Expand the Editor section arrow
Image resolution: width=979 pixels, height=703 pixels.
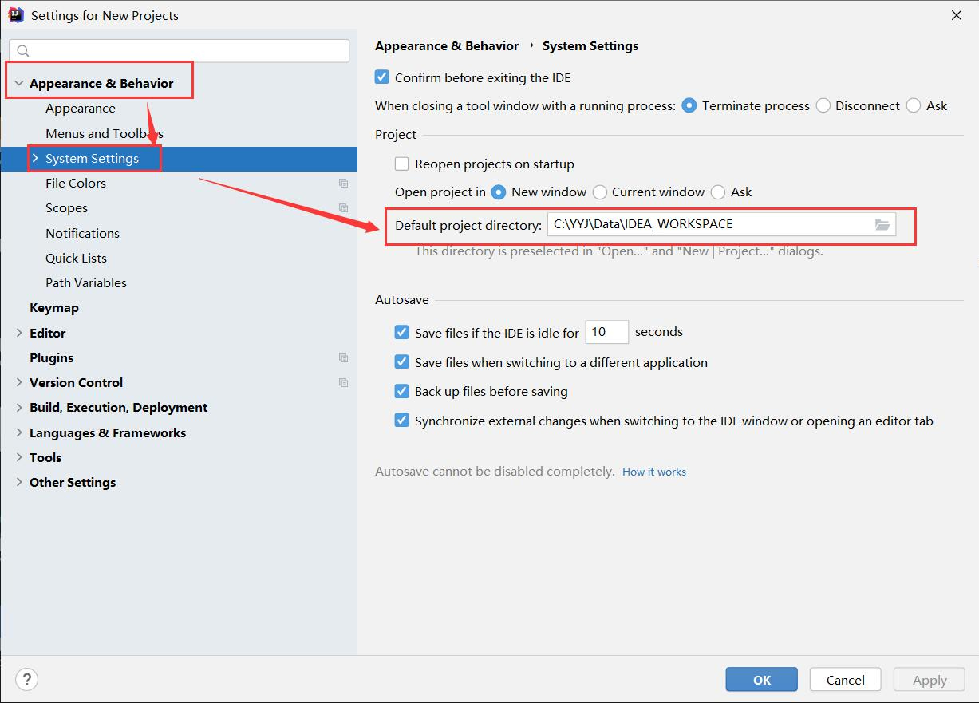point(19,333)
